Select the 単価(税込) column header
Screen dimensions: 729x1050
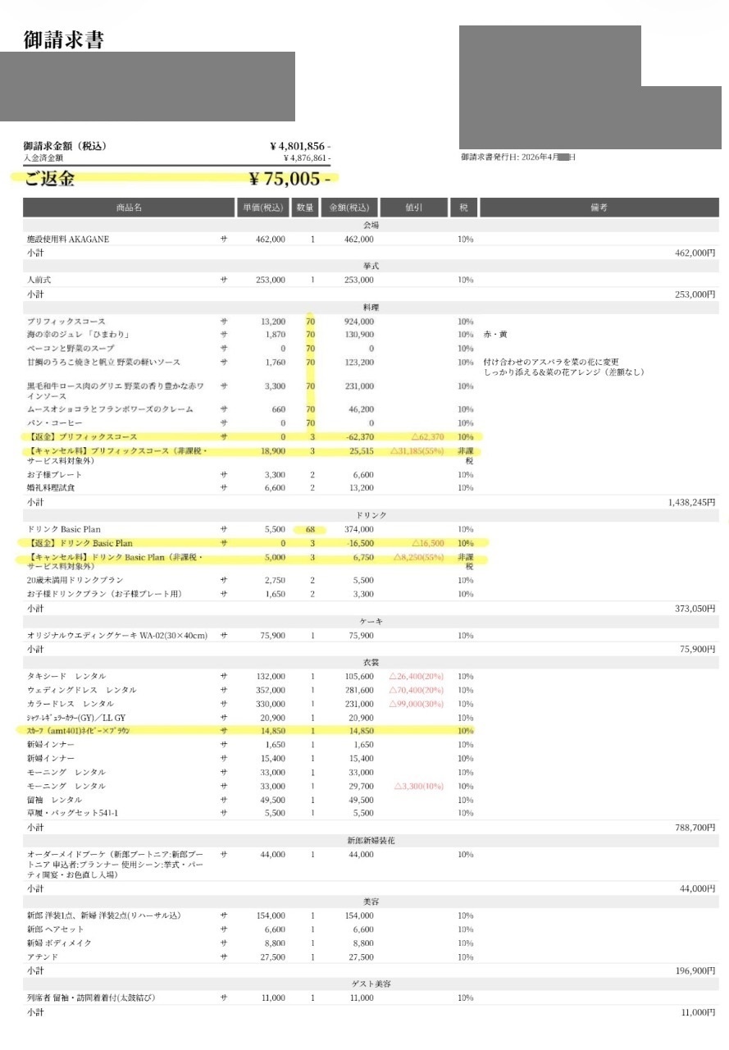(262, 208)
